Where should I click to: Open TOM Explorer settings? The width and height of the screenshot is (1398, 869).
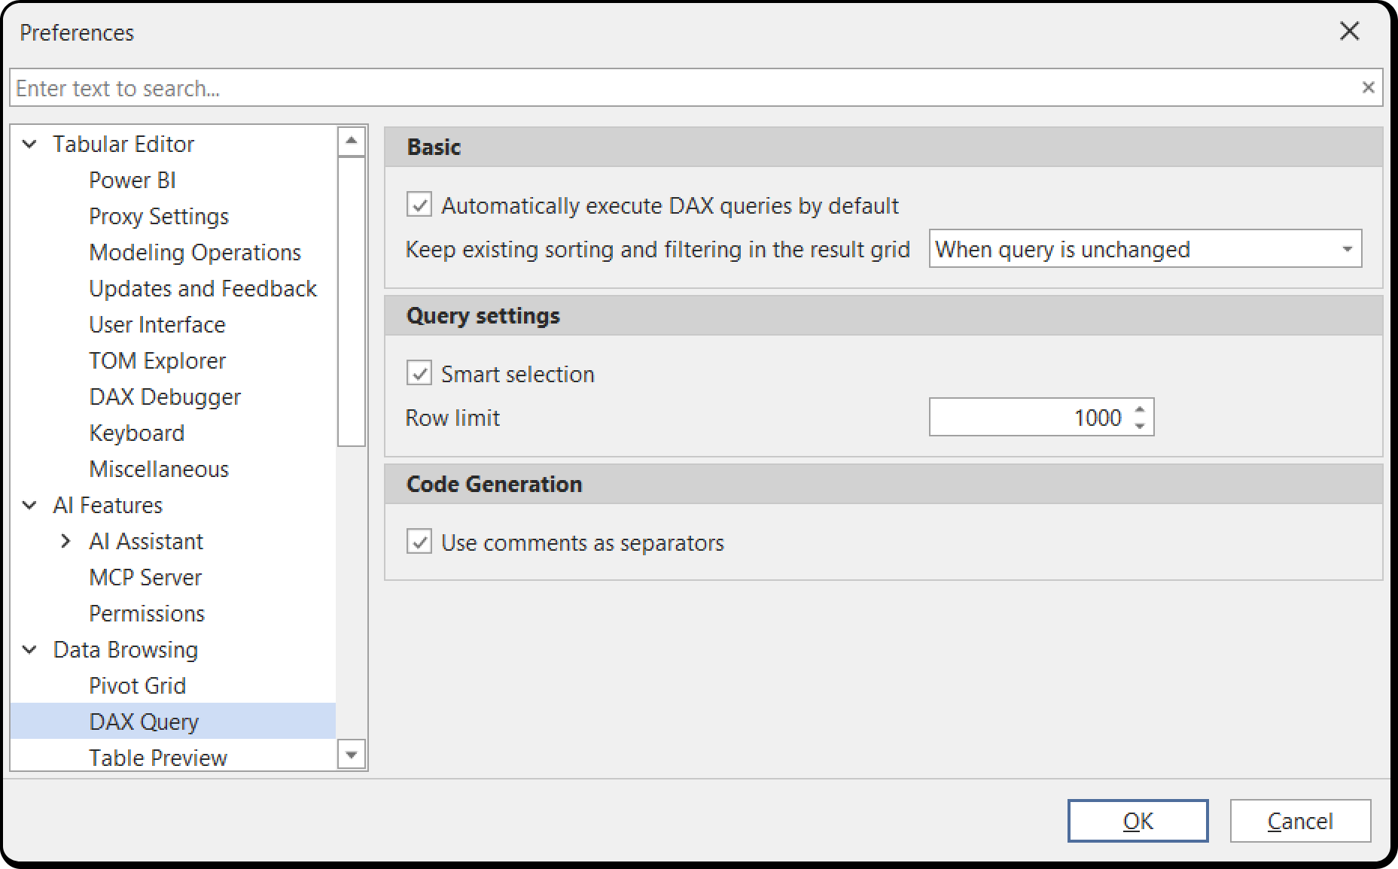click(157, 360)
